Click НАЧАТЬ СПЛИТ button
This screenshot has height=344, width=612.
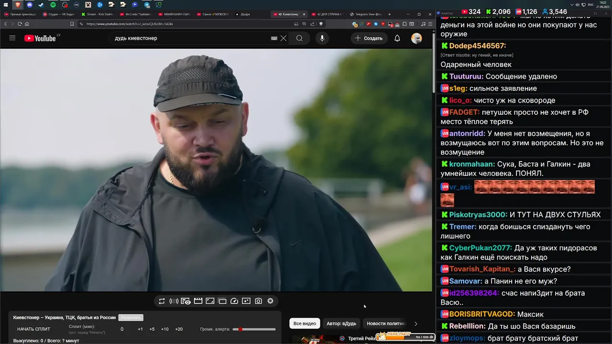[33, 329]
